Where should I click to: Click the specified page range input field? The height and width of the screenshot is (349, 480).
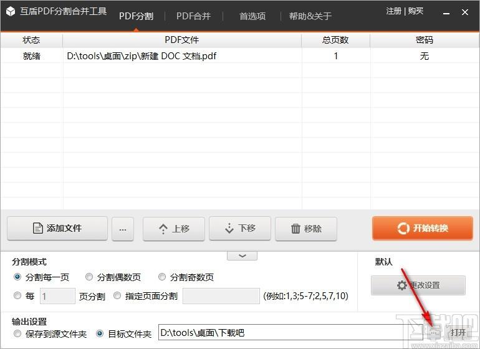[221, 296]
